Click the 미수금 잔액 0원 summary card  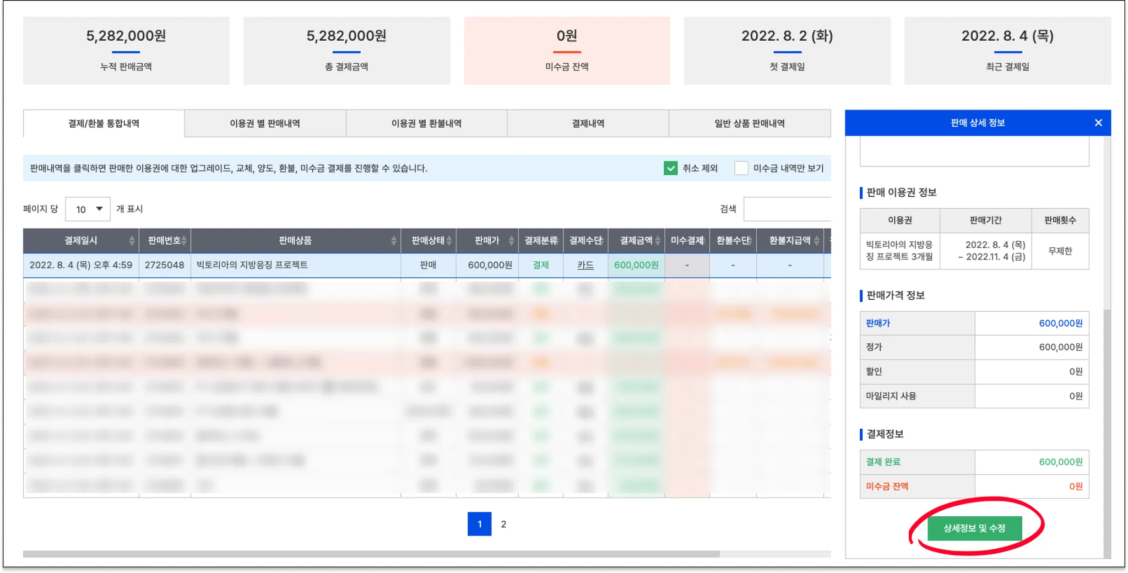[567, 51]
